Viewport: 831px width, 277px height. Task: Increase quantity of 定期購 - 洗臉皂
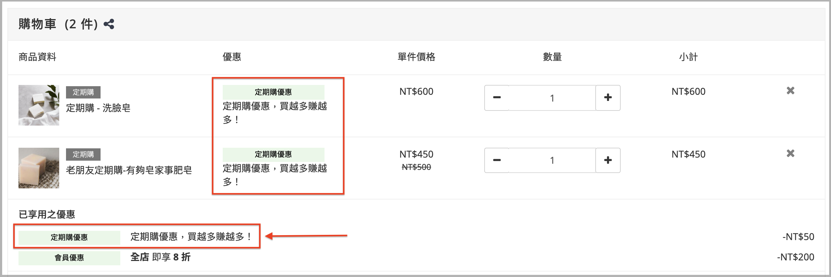click(x=608, y=98)
